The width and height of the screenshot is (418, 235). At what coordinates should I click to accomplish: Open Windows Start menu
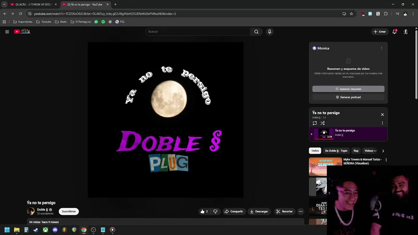tap(7, 230)
